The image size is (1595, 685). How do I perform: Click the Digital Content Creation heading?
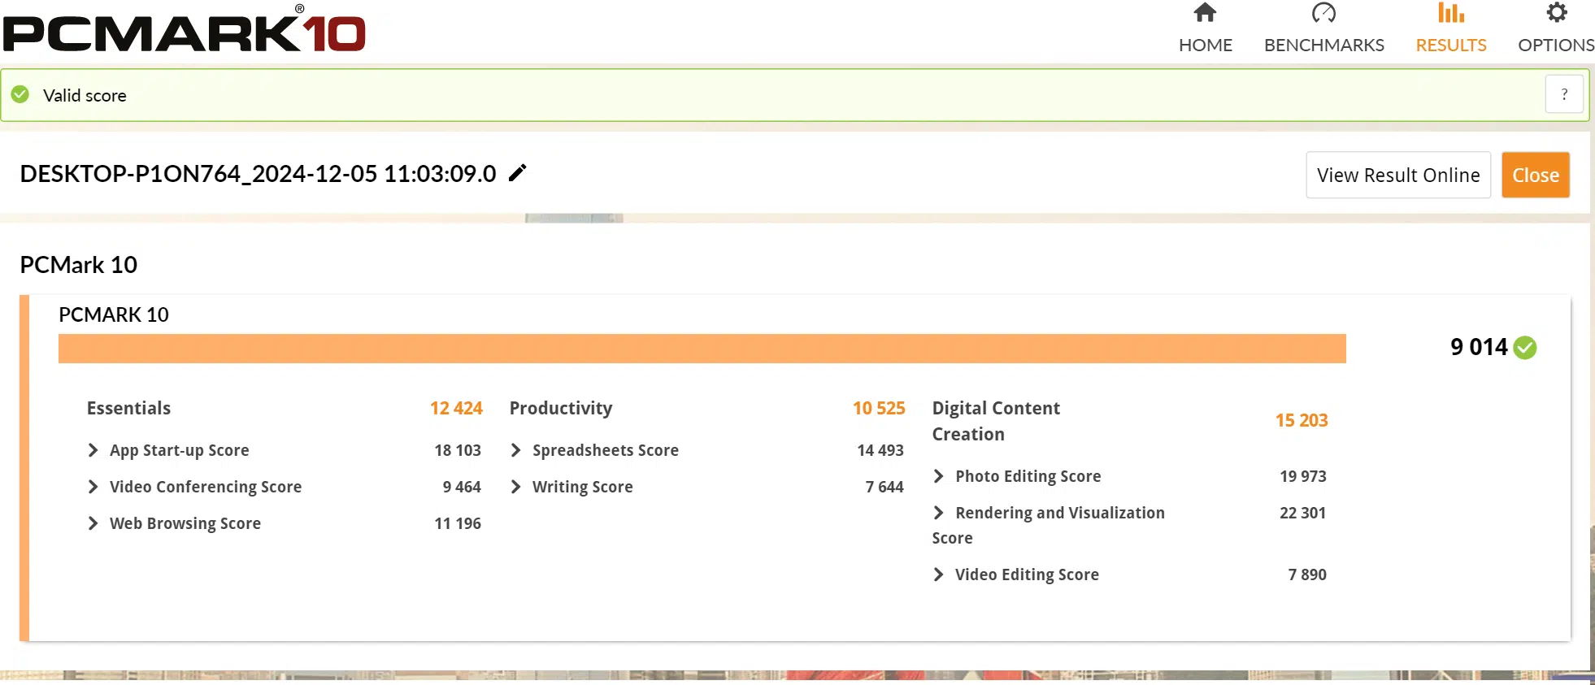[x=996, y=421]
